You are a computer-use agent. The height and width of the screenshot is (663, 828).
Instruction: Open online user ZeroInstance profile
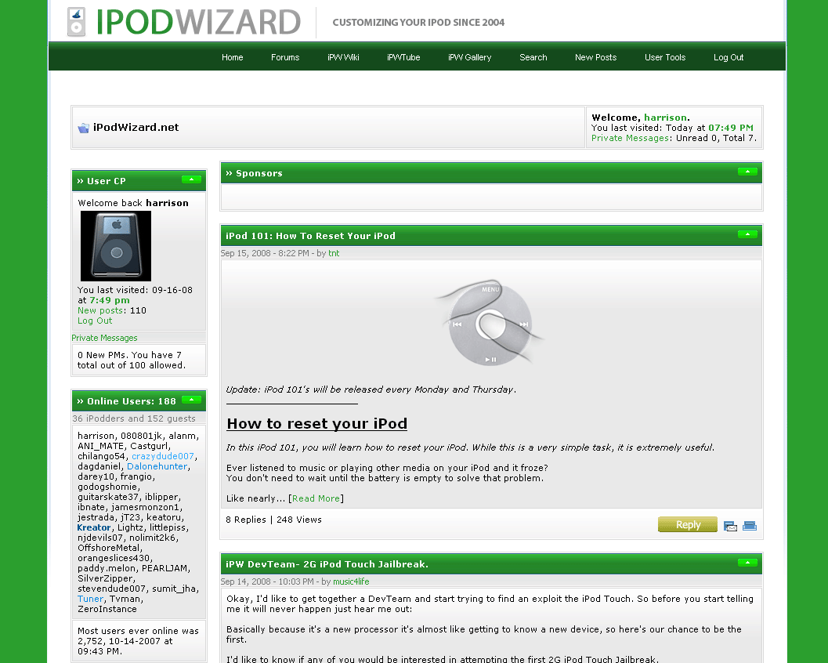[107, 609]
